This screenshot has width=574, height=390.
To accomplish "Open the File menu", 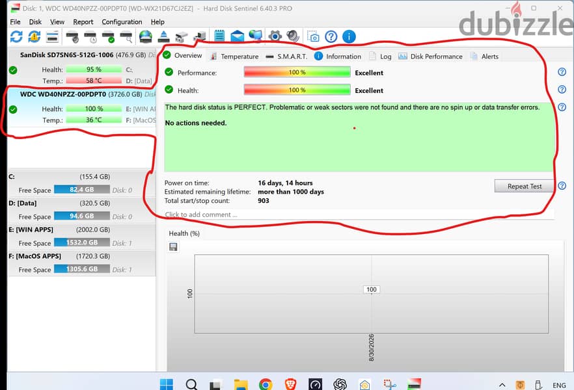I will pyautogui.click(x=15, y=22).
